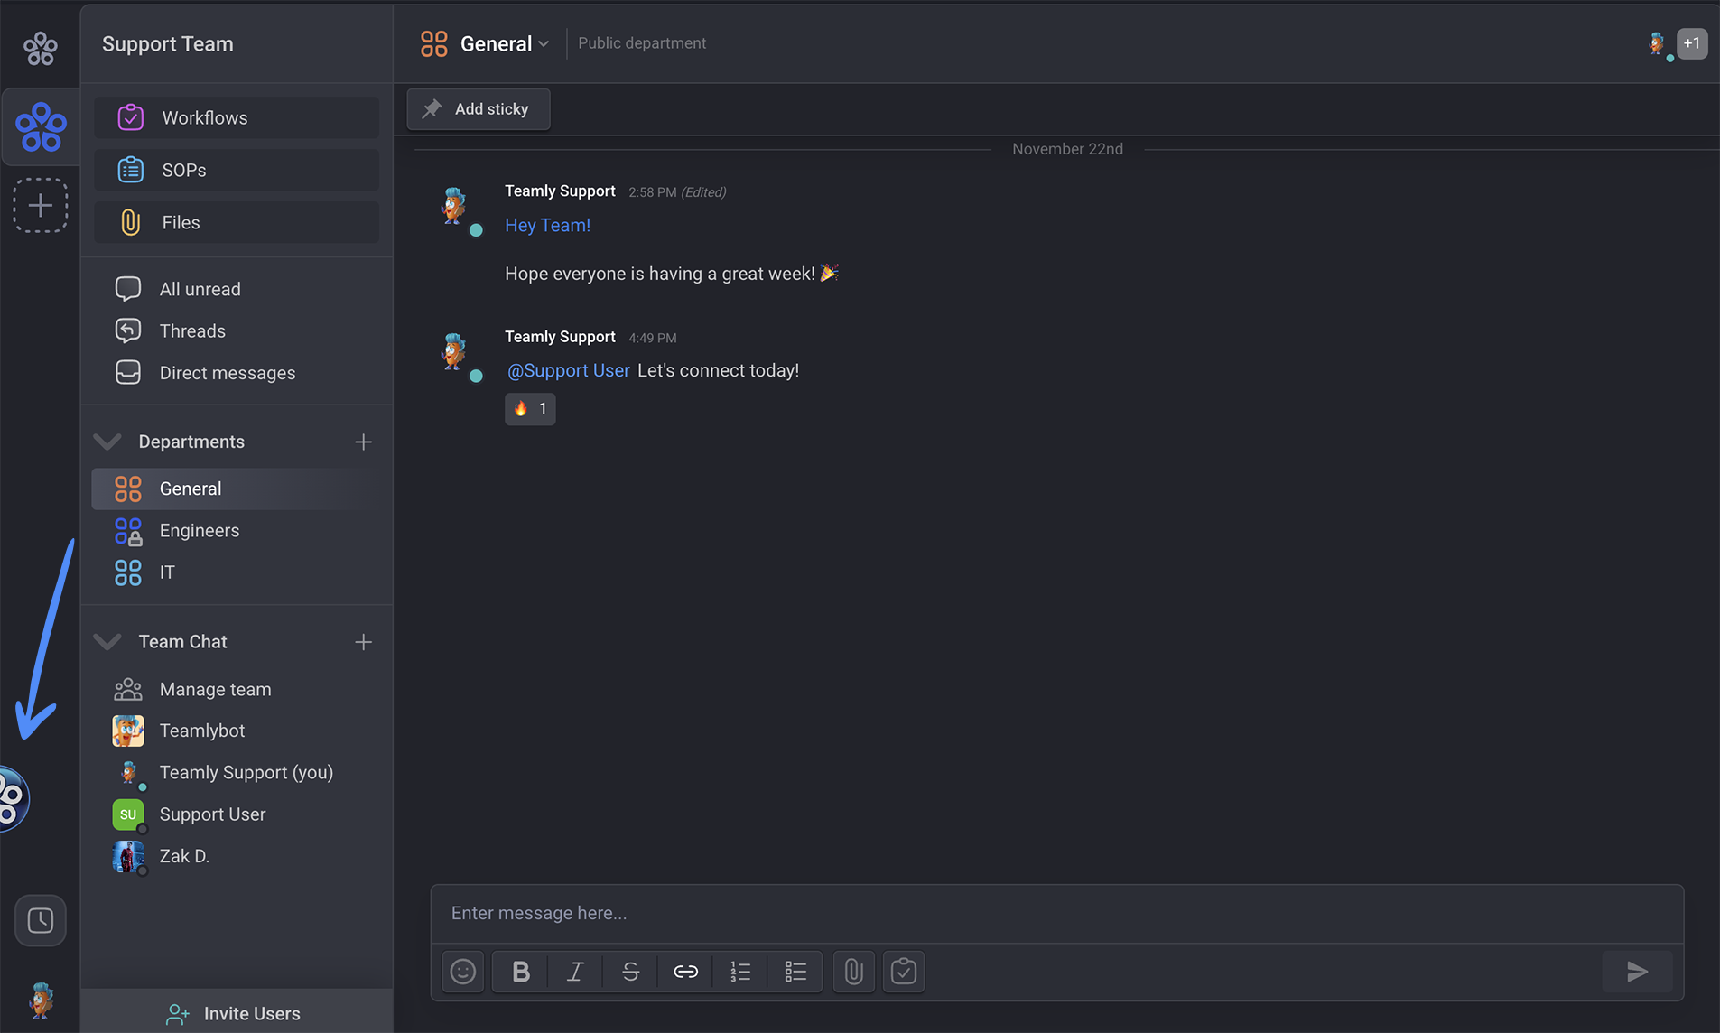
Task: Add a new Team Chat with plus
Action: pyautogui.click(x=363, y=642)
